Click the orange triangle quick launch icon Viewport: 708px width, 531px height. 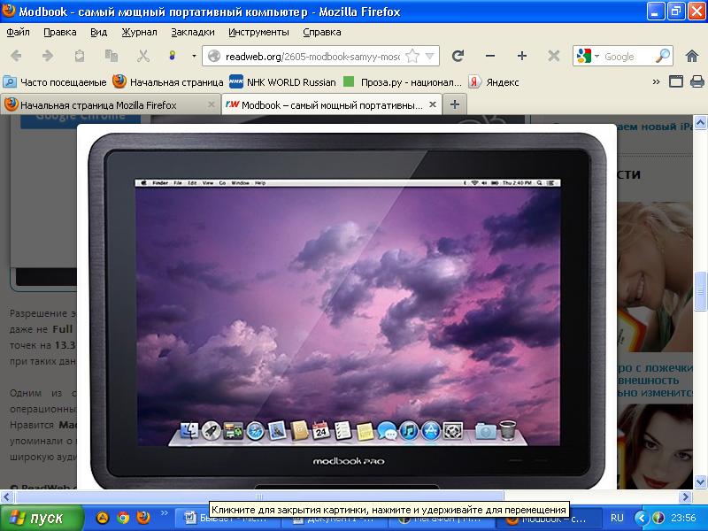click(x=103, y=518)
